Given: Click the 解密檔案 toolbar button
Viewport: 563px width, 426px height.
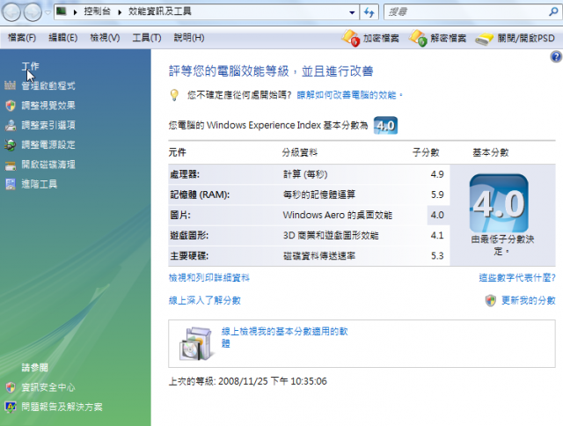Looking at the screenshot, I should click(x=437, y=38).
